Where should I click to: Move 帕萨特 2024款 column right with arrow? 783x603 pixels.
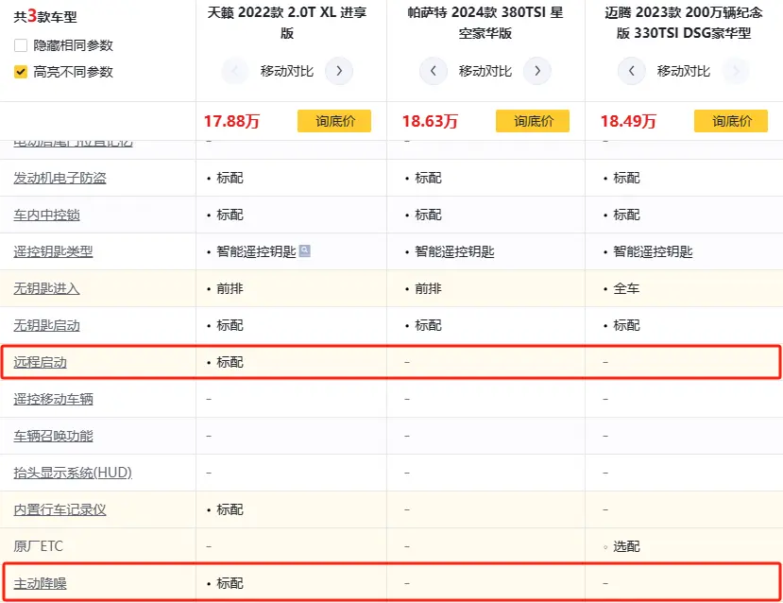(x=537, y=71)
